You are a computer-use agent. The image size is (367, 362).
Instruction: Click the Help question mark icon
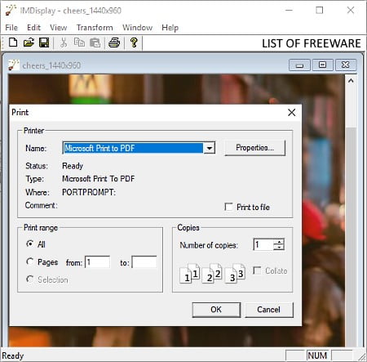[134, 42]
